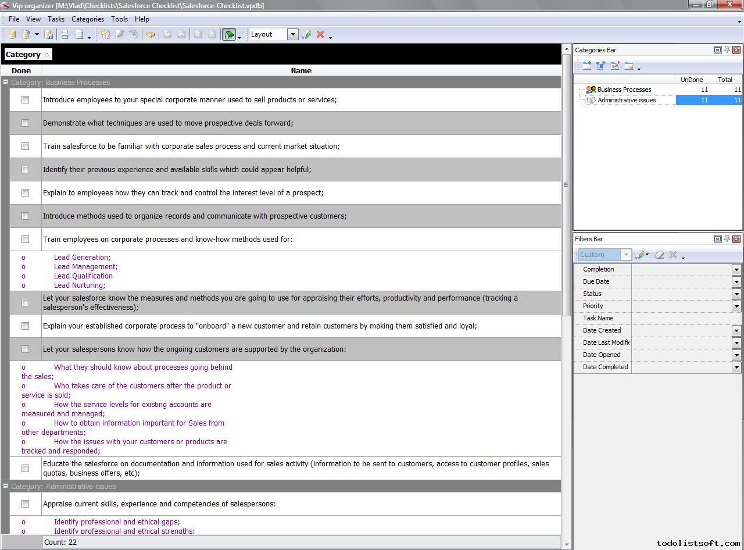Click the Category grouping header button
Image resolution: width=744 pixels, height=550 pixels.
(x=27, y=55)
